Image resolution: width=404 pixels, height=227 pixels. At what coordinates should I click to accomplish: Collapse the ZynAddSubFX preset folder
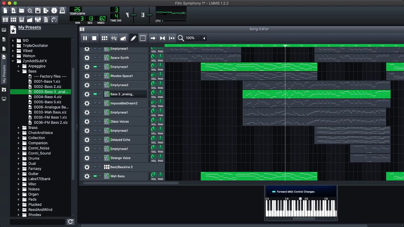point(13,61)
